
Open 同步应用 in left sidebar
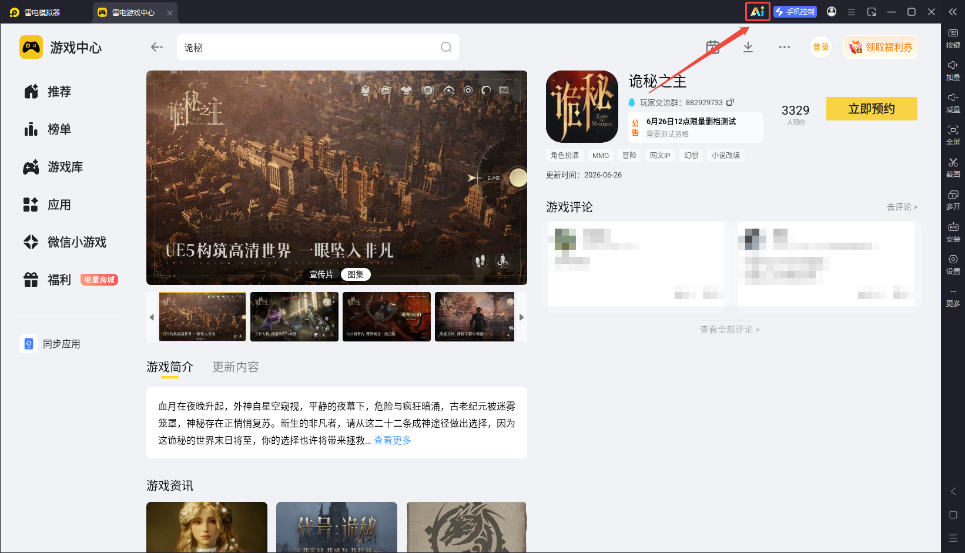pyautogui.click(x=51, y=344)
